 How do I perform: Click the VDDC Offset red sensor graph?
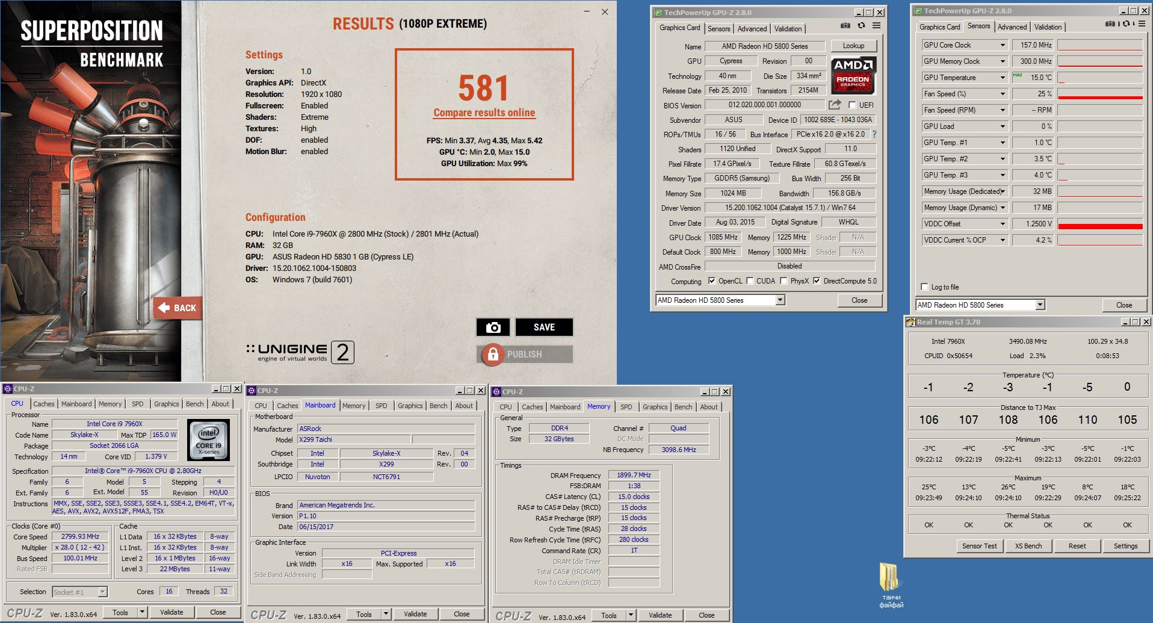click(1100, 224)
